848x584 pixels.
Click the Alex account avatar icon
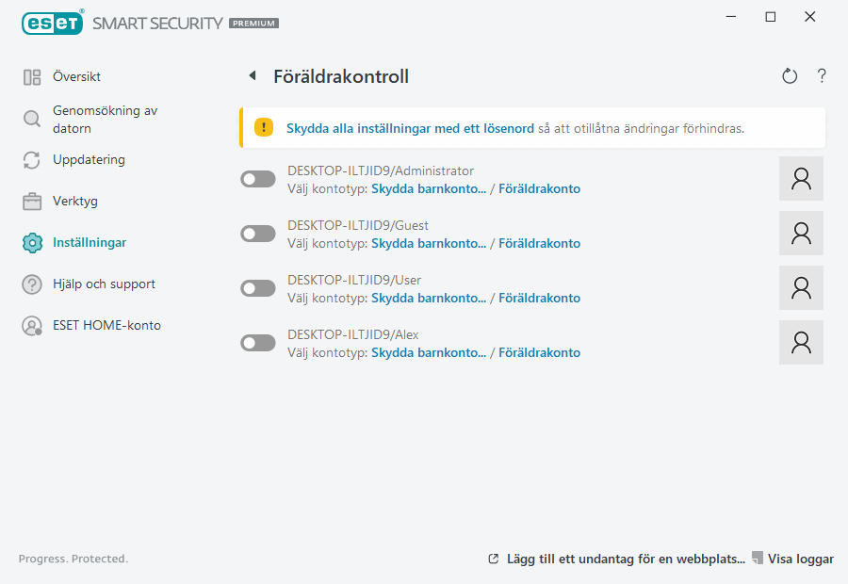point(801,343)
